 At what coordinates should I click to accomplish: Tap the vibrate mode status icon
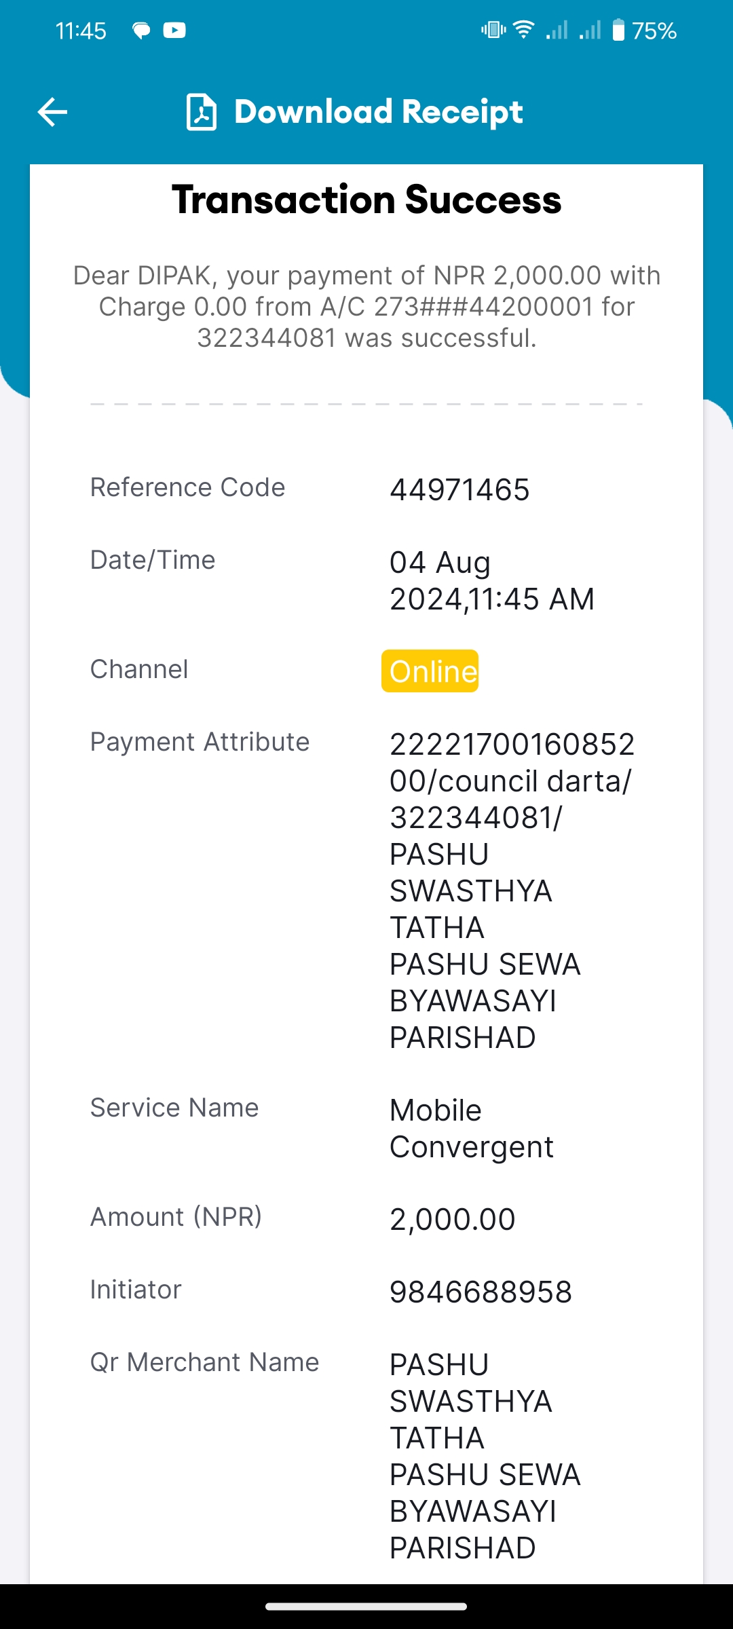pyautogui.click(x=493, y=30)
